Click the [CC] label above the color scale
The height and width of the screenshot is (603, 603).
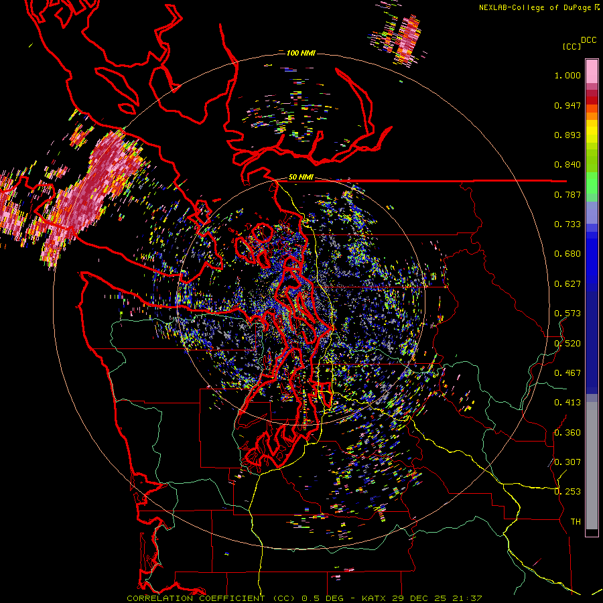pos(572,46)
